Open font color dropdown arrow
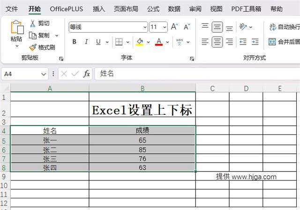 pos(167,42)
